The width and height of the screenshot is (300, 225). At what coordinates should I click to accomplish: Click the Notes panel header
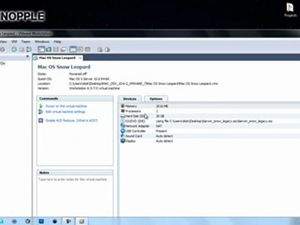pos(75,172)
